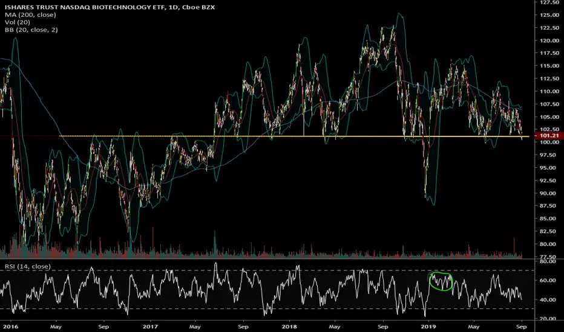Select the MA (200, close) indicator label

[30, 14]
